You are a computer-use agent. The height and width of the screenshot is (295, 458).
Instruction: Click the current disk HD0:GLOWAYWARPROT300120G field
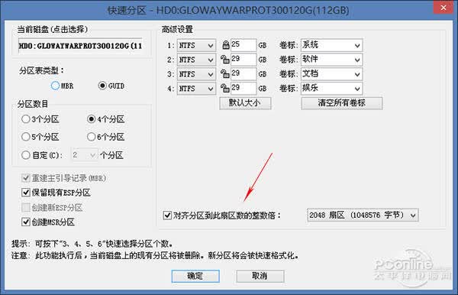coord(80,46)
